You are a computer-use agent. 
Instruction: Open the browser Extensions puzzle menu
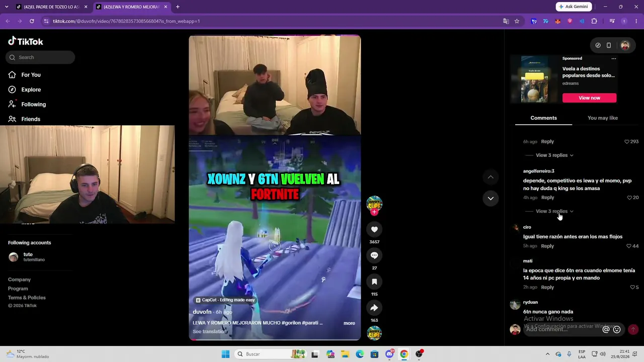pos(594,21)
